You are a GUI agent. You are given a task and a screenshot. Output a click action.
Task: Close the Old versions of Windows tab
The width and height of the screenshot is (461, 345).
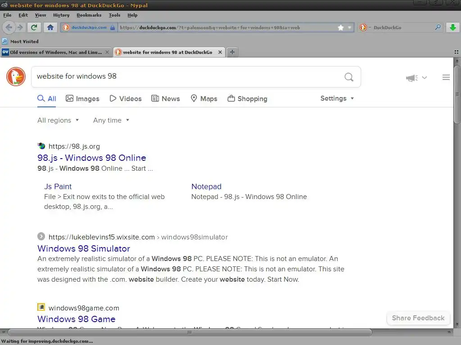tap(107, 52)
